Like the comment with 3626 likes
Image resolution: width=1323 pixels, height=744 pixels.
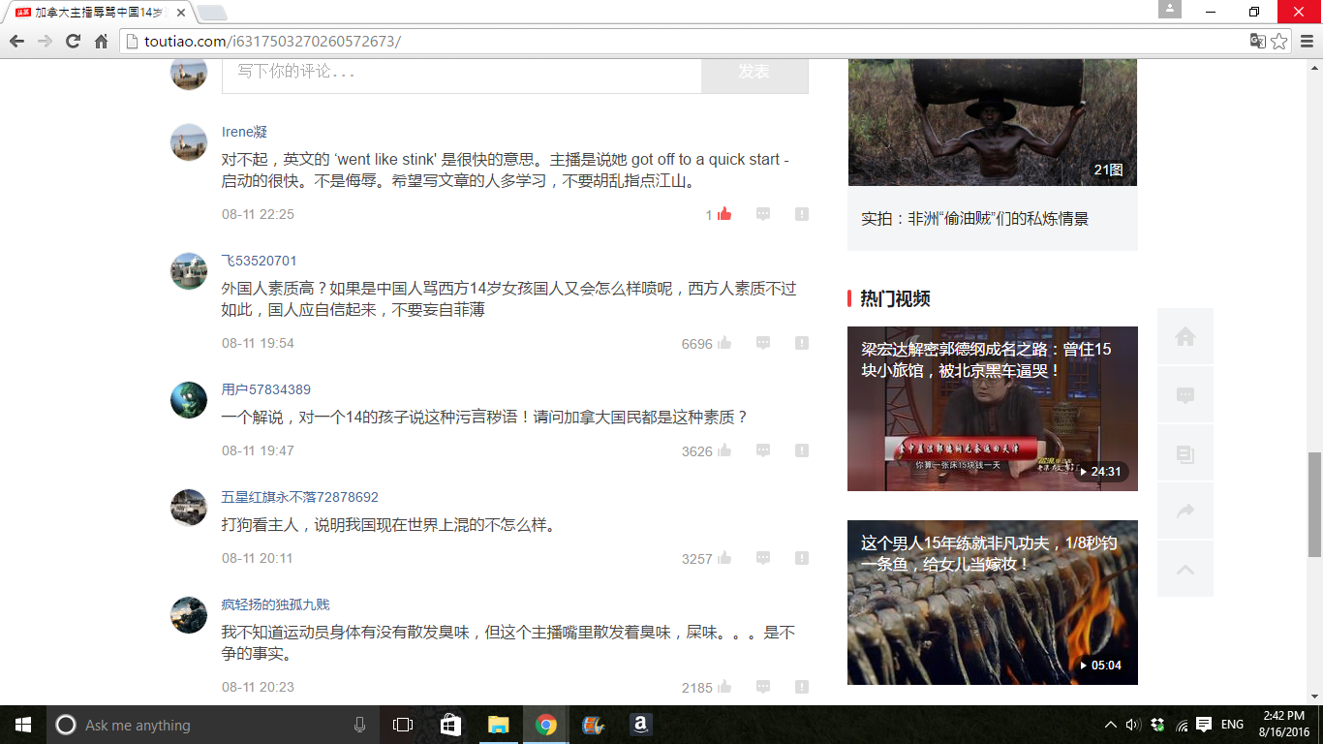(x=724, y=450)
